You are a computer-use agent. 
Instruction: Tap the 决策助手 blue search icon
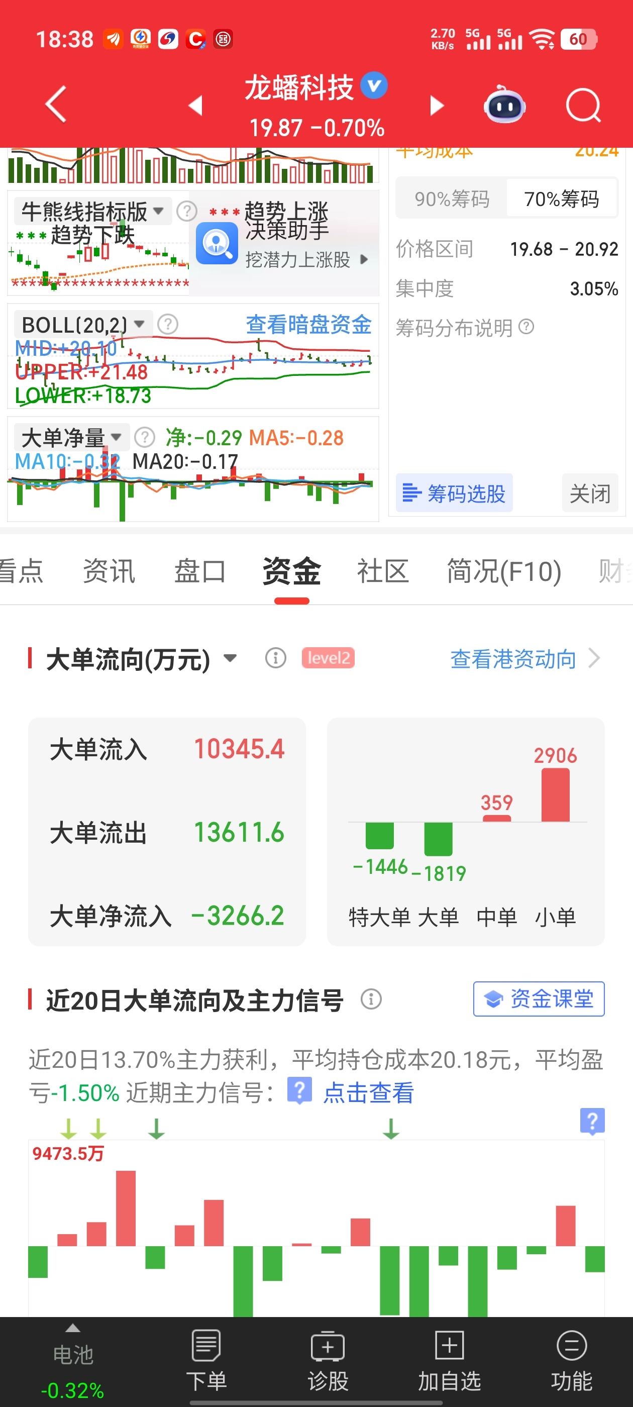[x=217, y=244]
